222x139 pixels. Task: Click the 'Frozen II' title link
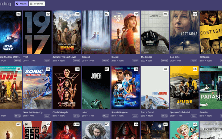coord(86,57)
